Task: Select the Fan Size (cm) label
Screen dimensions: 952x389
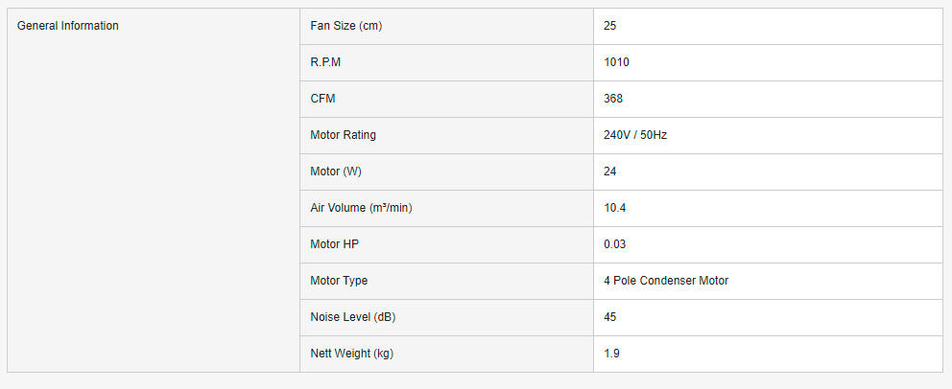Action: coord(346,26)
